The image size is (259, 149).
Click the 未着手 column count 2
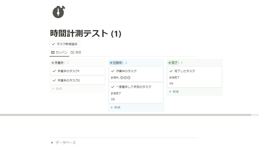click(x=68, y=63)
